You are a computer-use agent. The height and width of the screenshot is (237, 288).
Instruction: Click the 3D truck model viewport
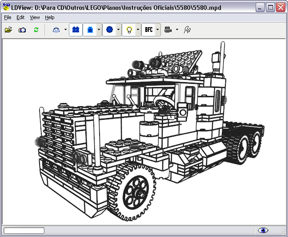(144, 132)
